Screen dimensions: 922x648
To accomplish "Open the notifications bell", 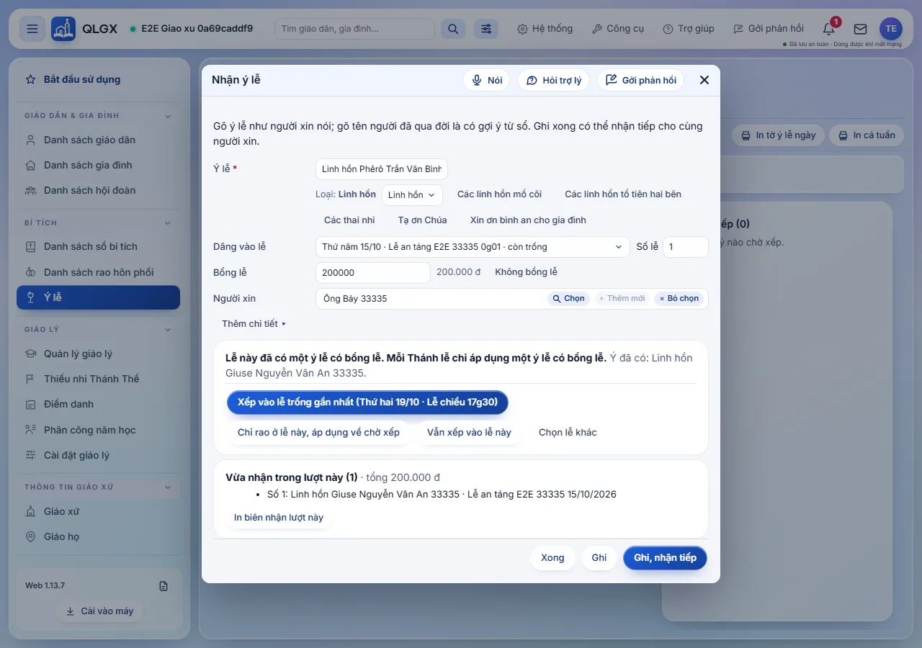I will [829, 29].
